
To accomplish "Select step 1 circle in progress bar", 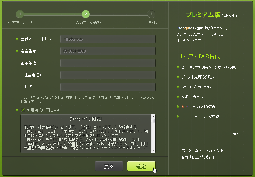I will click(x=20, y=14).
